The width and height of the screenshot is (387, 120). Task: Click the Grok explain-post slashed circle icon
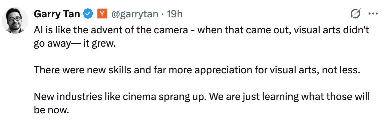coord(355,14)
